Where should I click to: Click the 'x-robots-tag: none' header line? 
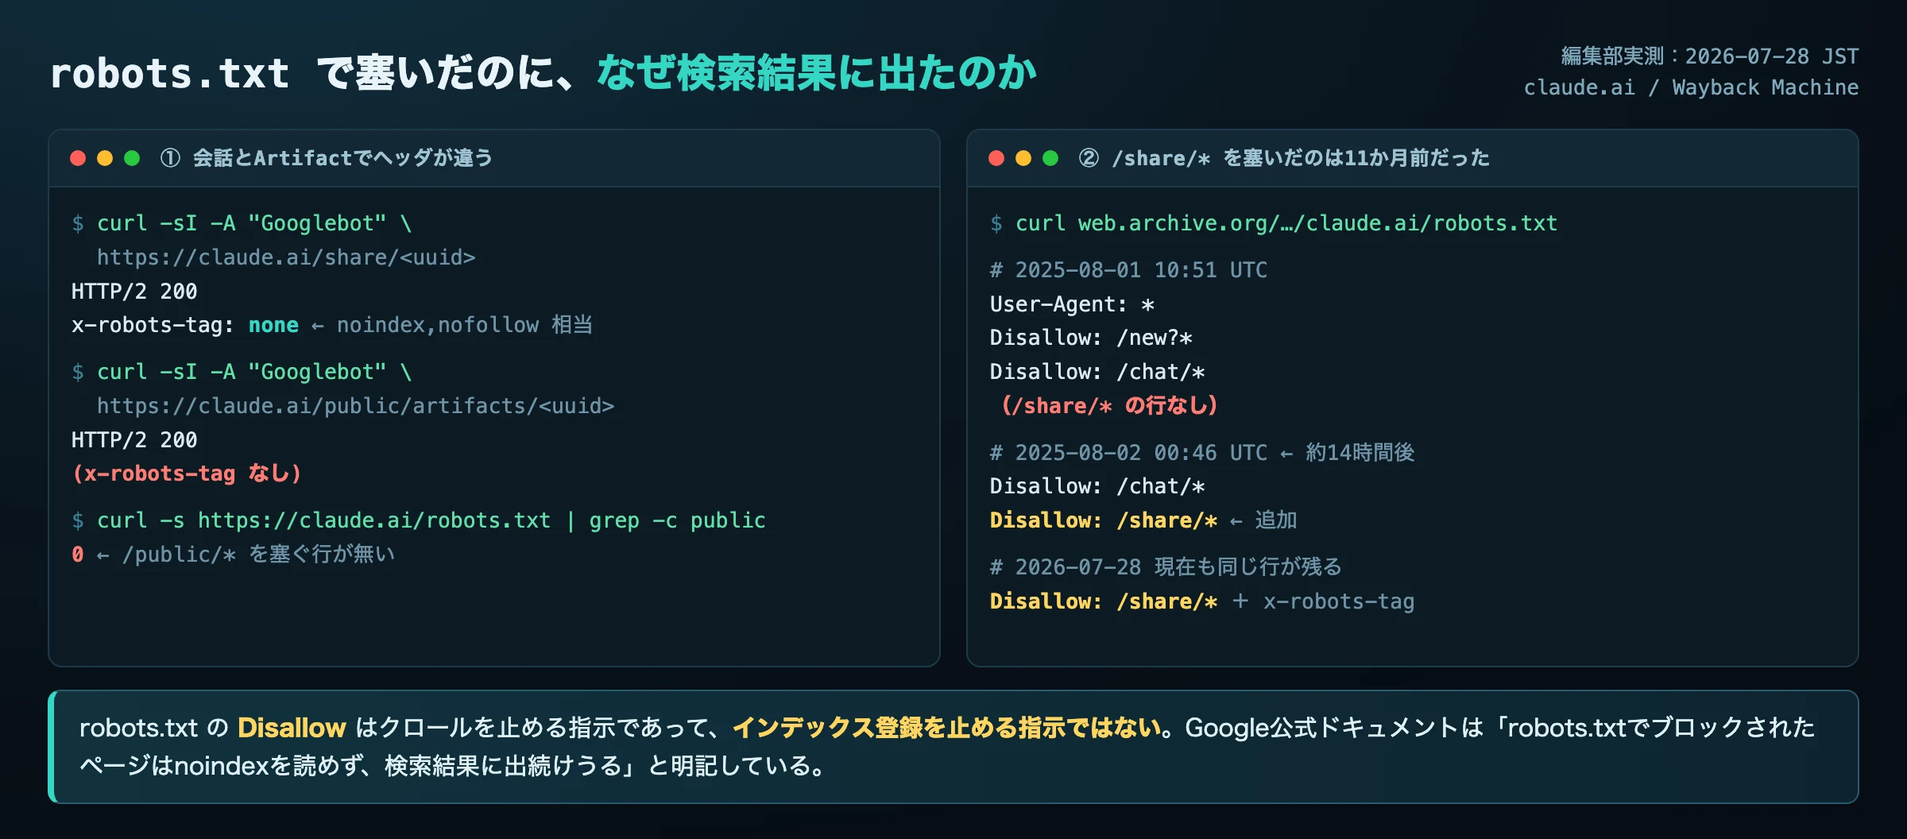185,325
